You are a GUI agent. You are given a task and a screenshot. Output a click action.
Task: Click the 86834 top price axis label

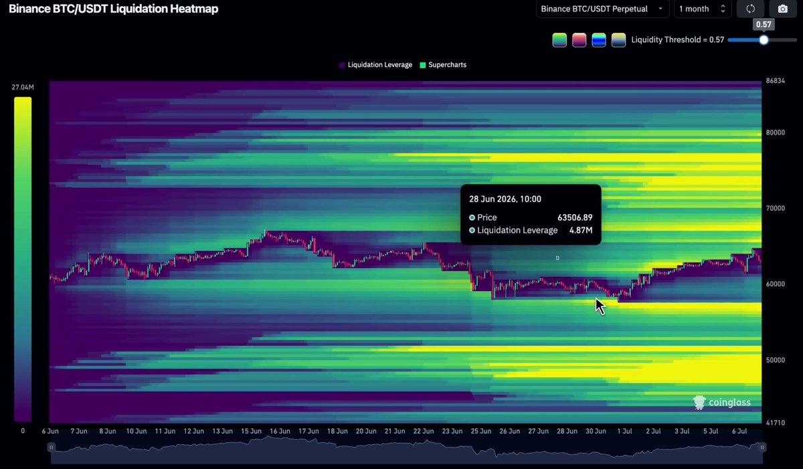(x=776, y=82)
